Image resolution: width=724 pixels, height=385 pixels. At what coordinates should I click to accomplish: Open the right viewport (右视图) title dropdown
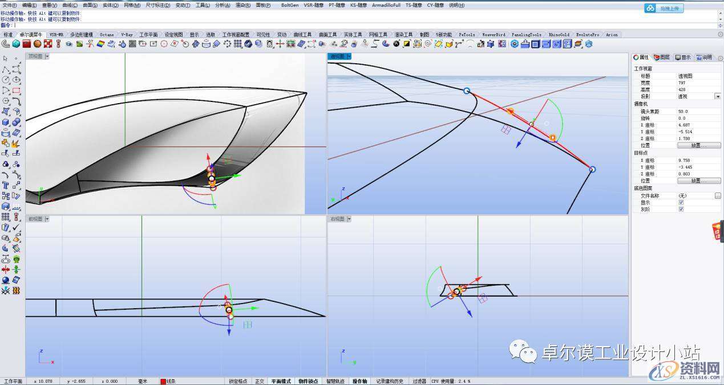pyautogui.click(x=349, y=219)
